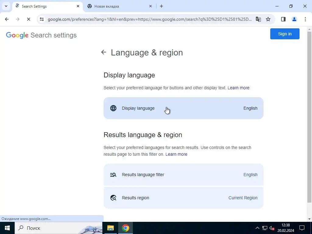Click the Results language filter search-list icon
312x234 pixels.
(x=113, y=175)
